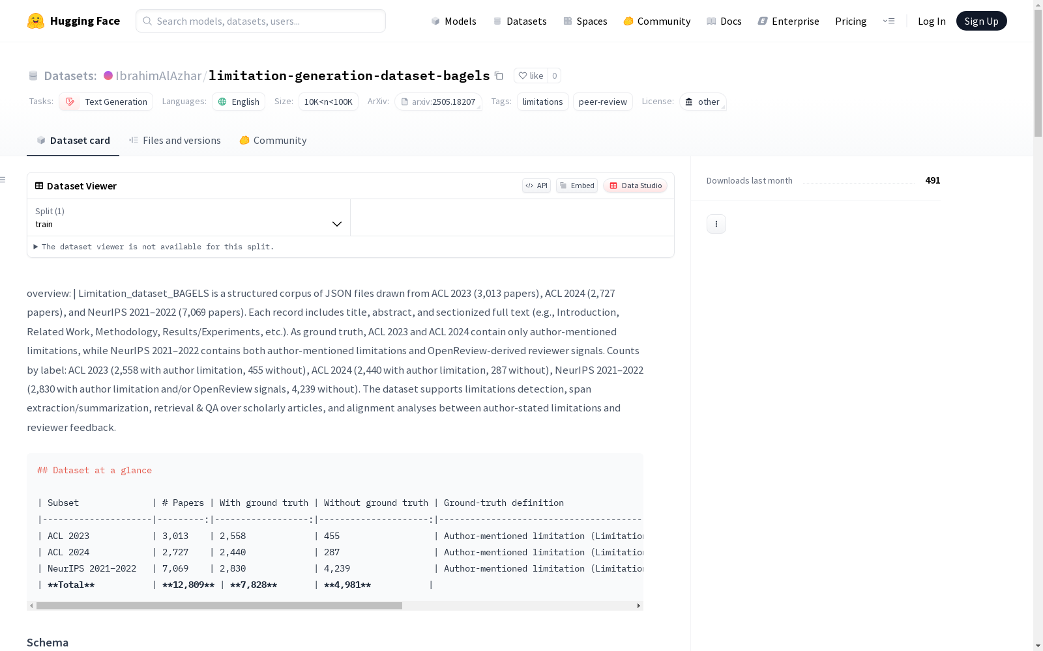The height and width of the screenshot is (651, 1043).
Task: Click the 10K<n<100K size tag
Action: pos(329,102)
